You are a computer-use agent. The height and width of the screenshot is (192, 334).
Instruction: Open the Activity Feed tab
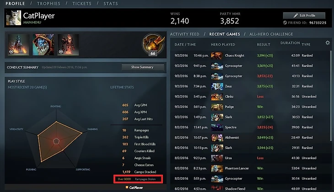(x=185, y=34)
